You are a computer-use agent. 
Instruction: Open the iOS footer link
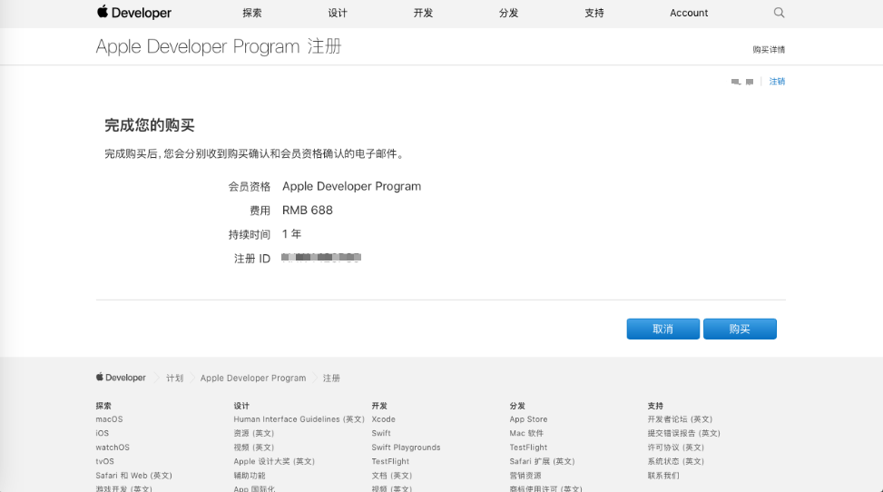[102, 433]
